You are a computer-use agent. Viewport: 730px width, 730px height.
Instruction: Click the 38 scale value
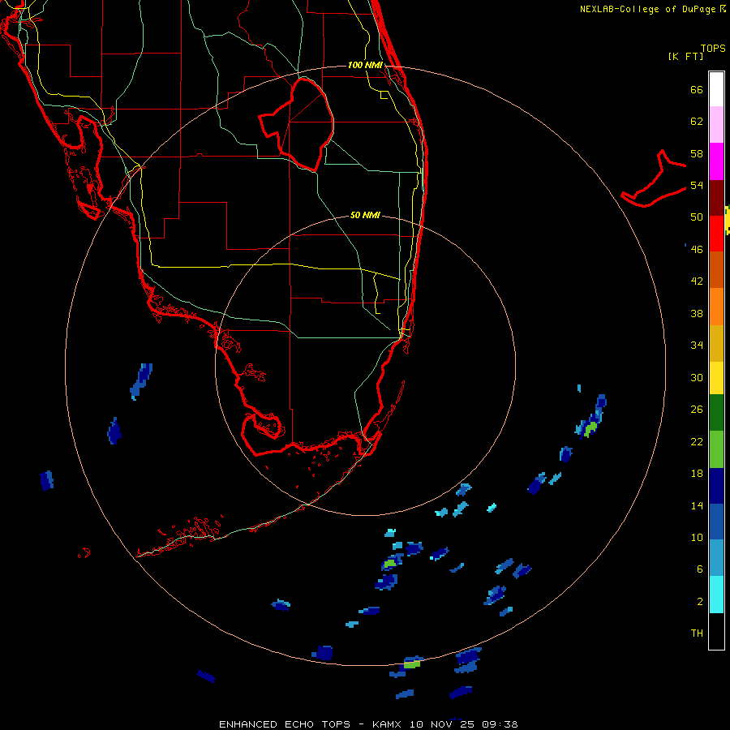tap(697, 313)
